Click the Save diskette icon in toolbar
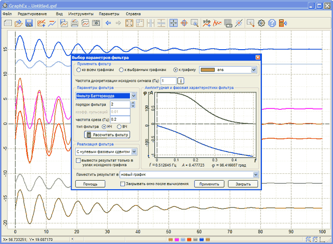The image size is (333, 244). tap(29, 23)
